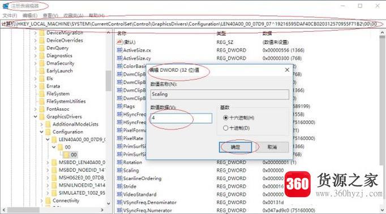This screenshot has height=214, width=386.
Task: Expand the DeviceMigration tree node
Action: 36,33
